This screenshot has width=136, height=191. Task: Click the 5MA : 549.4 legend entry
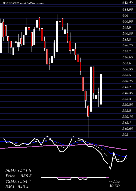pyautogui.click(x=17, y=187)
